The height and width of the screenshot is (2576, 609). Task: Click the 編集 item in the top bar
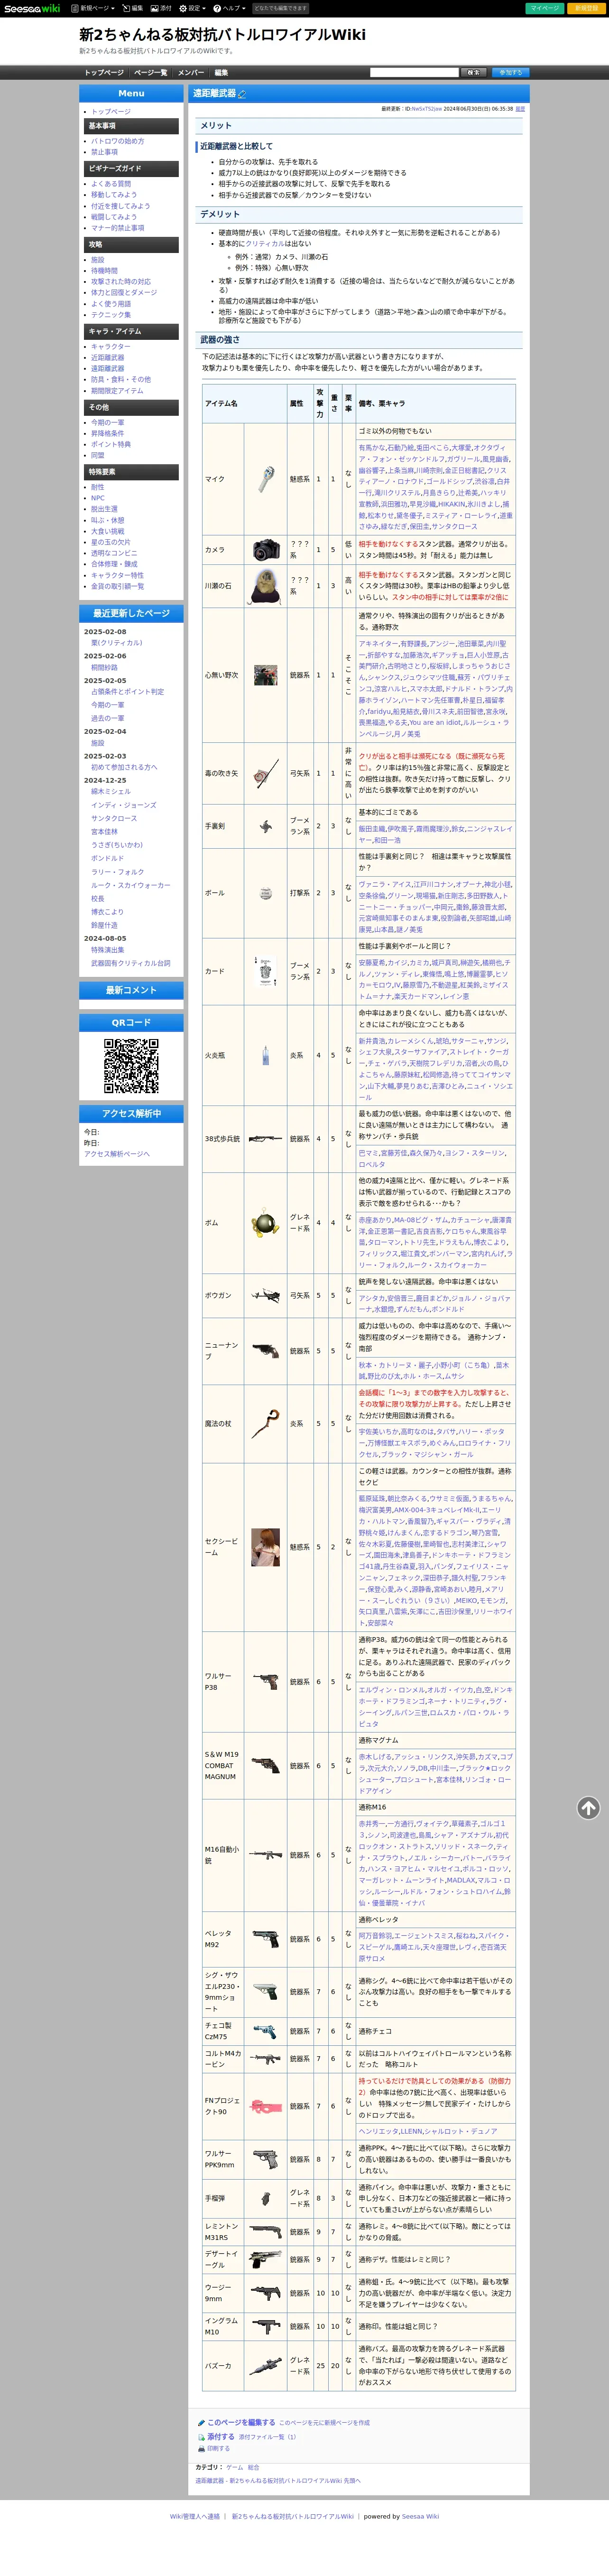[133, 8]
